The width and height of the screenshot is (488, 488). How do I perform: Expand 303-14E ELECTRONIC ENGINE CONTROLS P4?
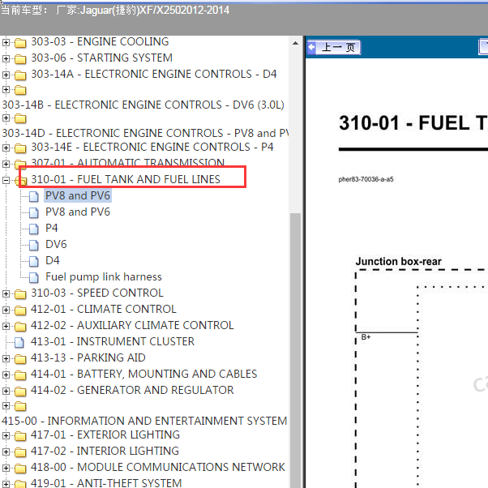coord(6,148)
